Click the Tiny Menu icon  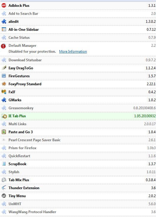point(4,196)
